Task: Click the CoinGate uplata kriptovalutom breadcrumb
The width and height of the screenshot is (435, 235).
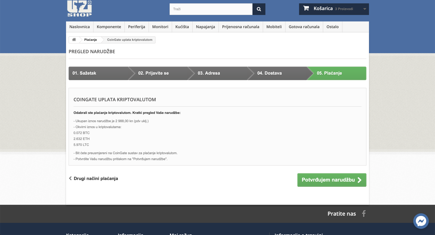Action: click(130, 40)
